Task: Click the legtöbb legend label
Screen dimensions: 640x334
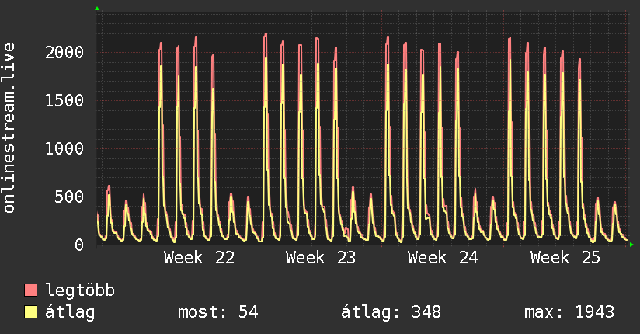Action: click(x=80, y=291)
